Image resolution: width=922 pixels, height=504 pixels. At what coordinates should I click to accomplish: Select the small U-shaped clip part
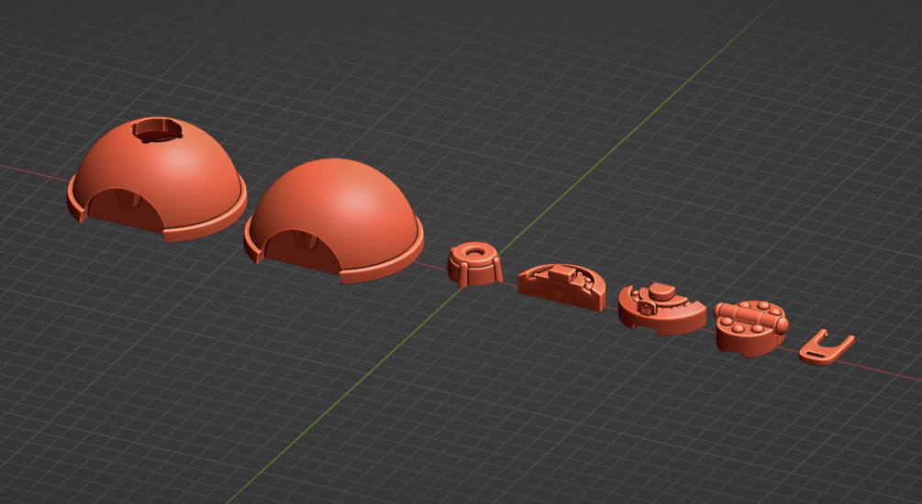tap(826, 347)
